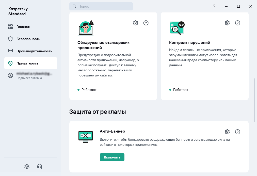Open help for Обнаружение сталкерских приложений card
The width and height of the screenshot is (257, 176).
click(146, 23)
